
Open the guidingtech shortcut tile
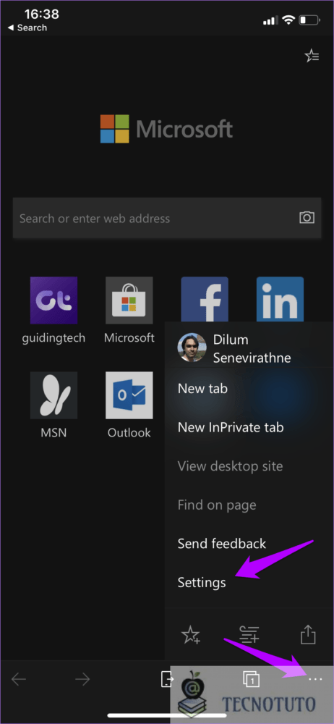[53, 300]
